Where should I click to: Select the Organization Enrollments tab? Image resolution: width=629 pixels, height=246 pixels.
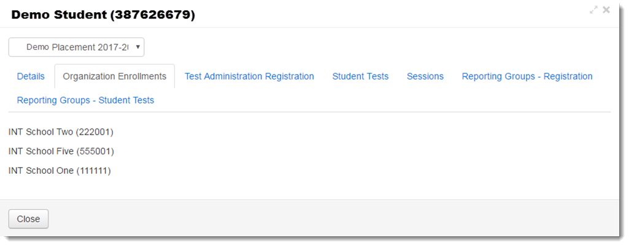pos(114,76)
